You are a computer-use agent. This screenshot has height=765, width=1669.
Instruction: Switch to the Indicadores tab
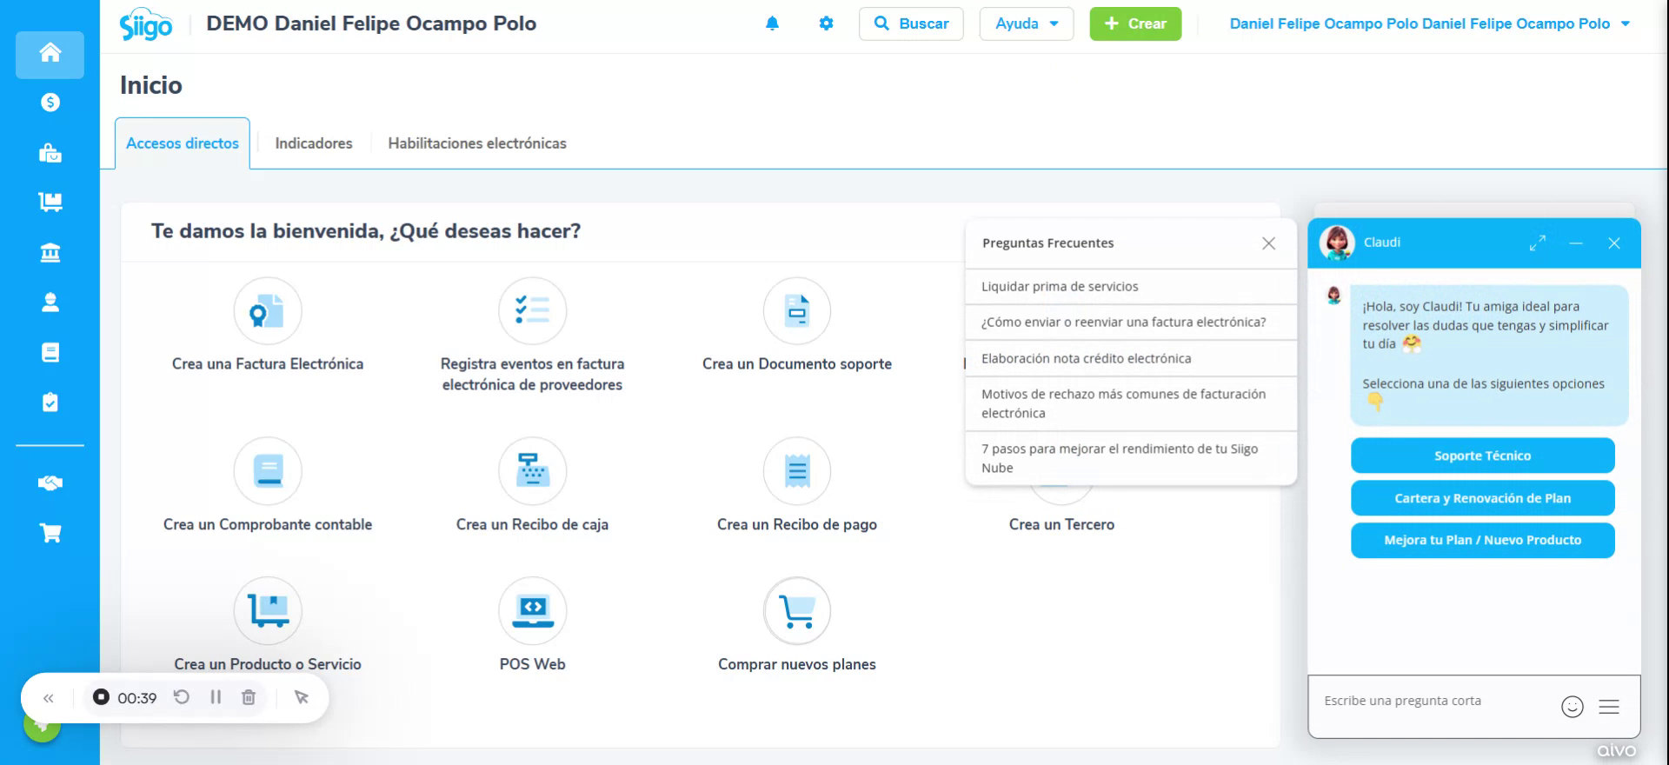[x=314, y=143]
